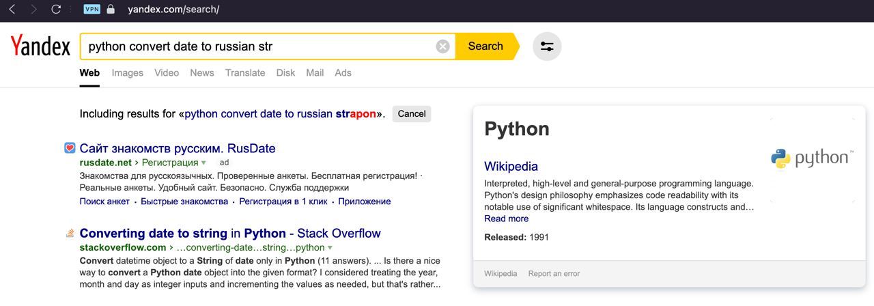
Task: Open the Ads tab
Action: point(343,73)
